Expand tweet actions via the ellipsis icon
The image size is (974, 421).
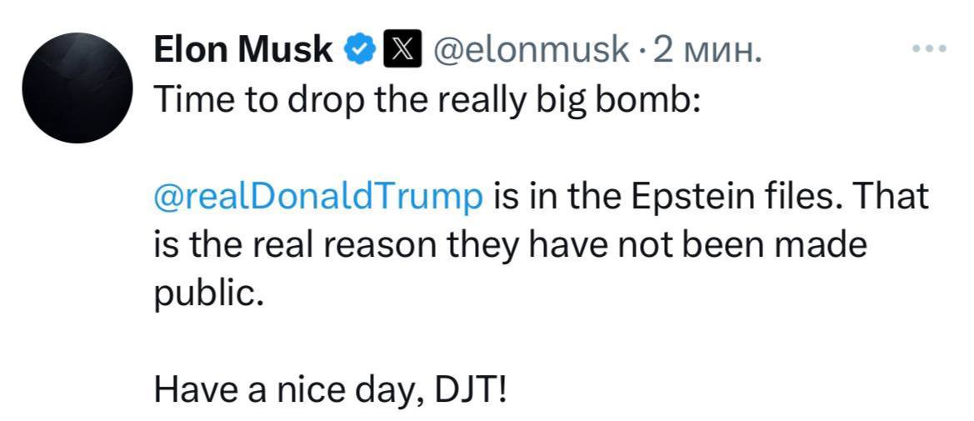click(929, 48)
